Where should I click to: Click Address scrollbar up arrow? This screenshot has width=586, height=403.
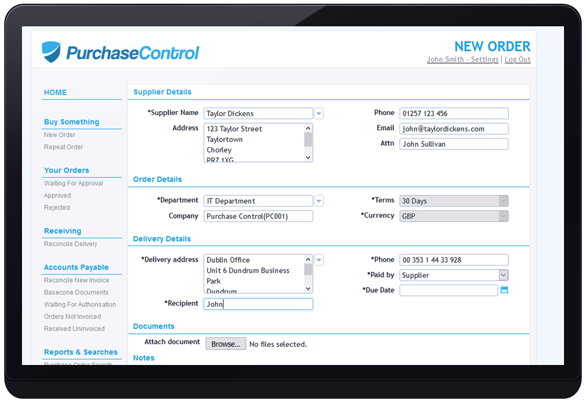click(309, 128)
